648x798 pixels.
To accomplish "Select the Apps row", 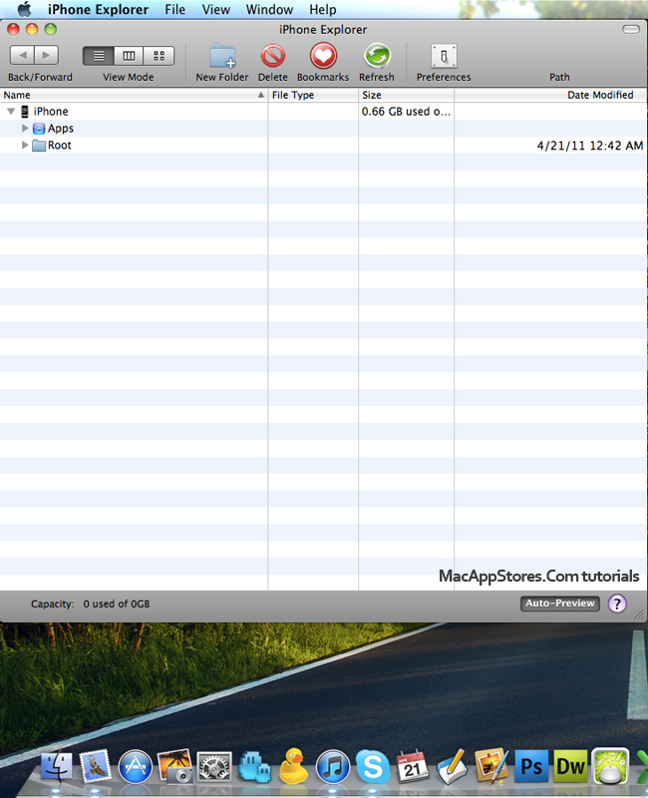I will point(323,129).
